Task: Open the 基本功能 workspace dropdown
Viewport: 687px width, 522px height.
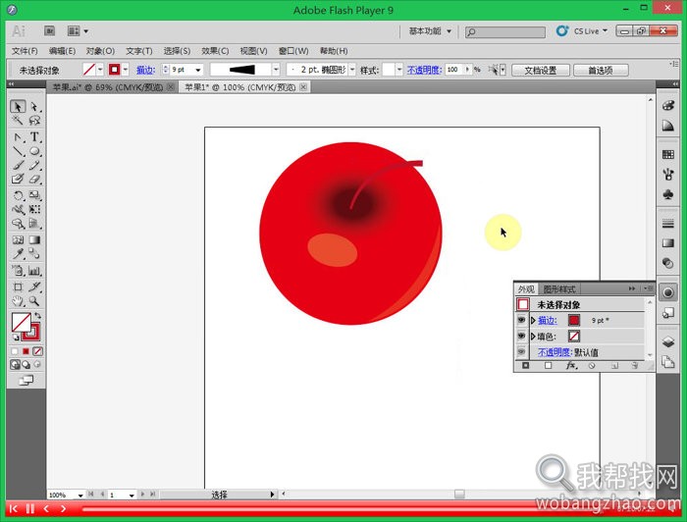Action: click(430, 31)
